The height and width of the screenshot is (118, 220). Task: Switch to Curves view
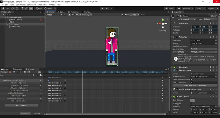point(37,114)
